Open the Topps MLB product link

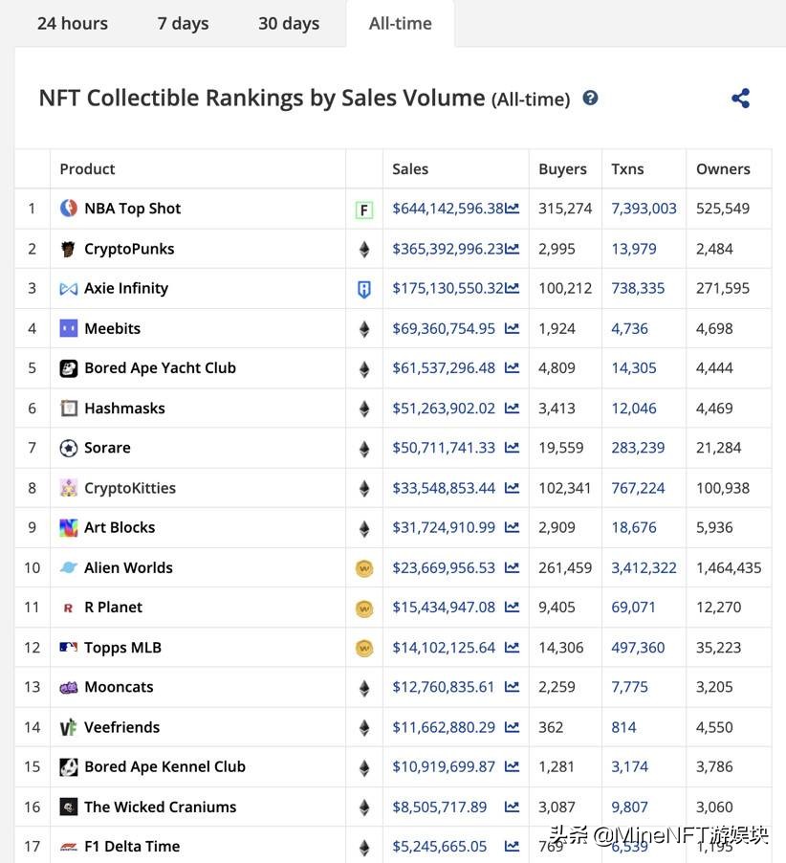pos(122,648)
